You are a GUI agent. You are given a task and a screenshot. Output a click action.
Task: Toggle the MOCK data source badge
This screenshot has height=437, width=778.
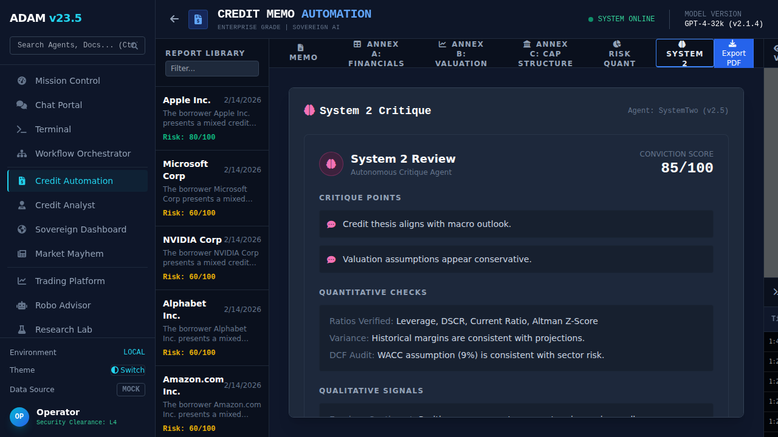(131, 390)
